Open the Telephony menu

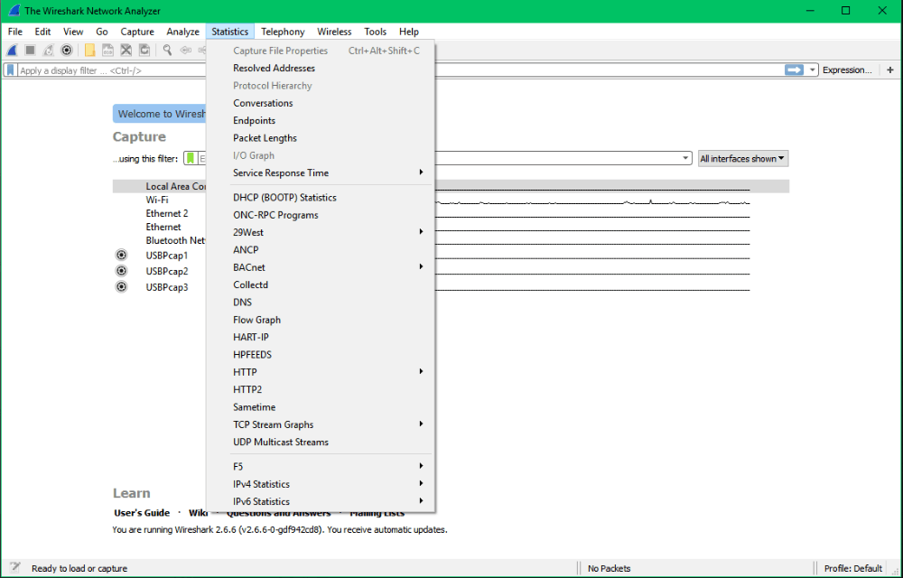click(283, 32)
